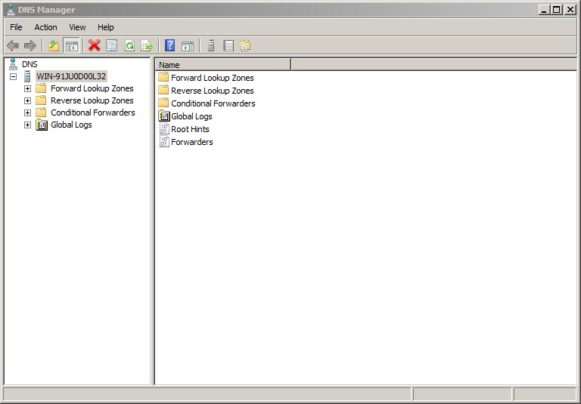This screenshot has width=581, height=404.
Task: Open the File menu
Action: (16, 27)
